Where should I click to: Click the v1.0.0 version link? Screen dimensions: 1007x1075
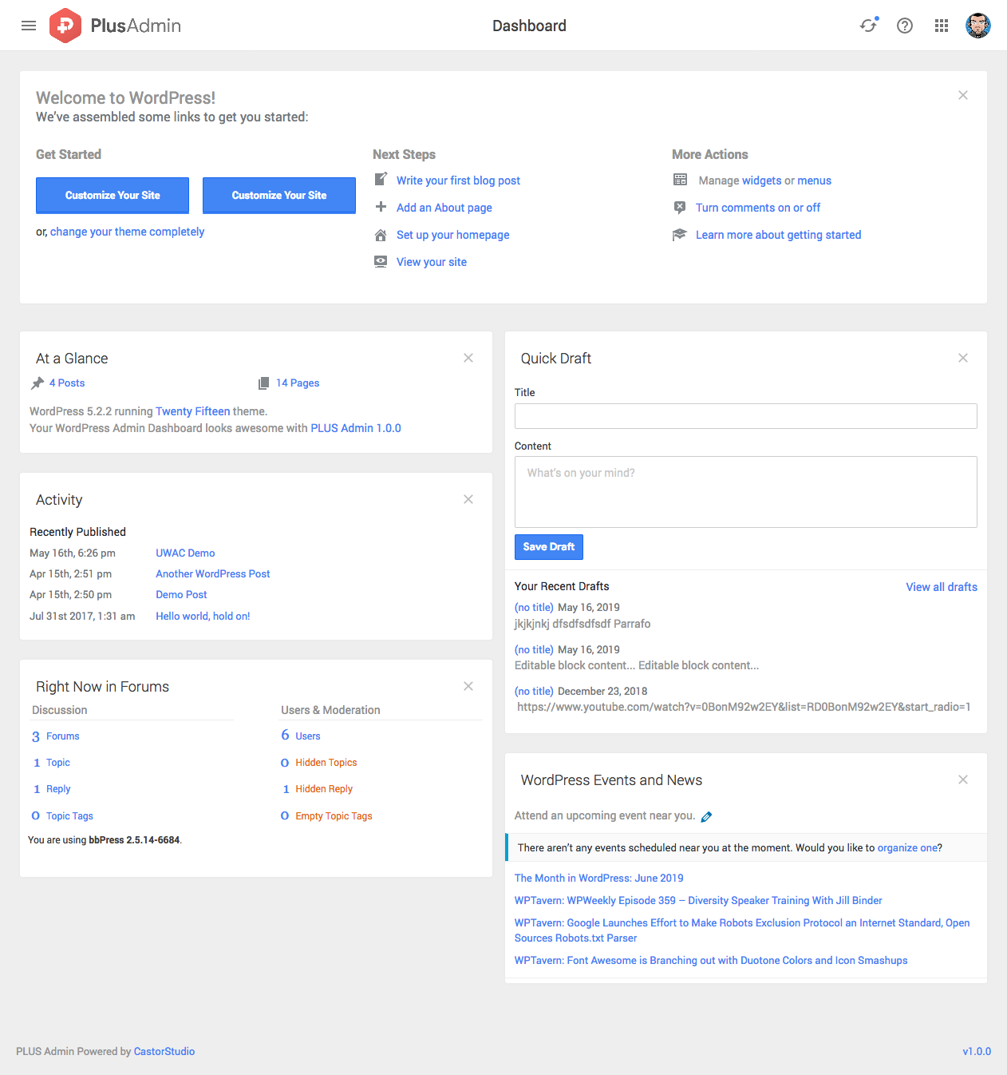click(977, 1051)
